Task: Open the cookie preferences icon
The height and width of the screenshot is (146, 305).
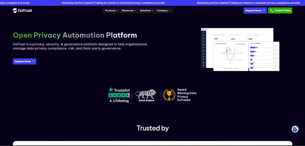Action: click(x=295, y=129)
